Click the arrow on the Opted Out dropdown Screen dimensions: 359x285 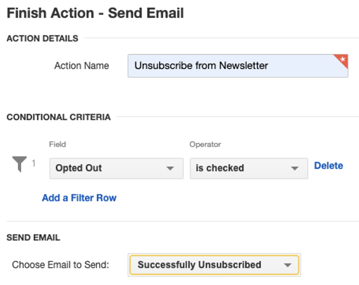[x=170, y=168]
